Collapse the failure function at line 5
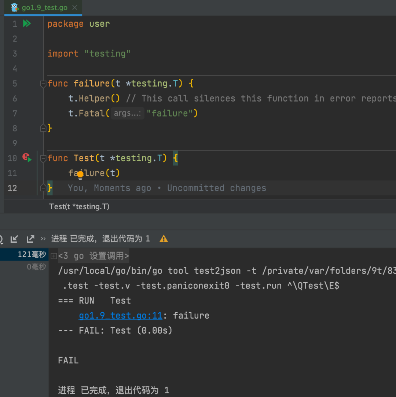This screenshot has width=396, height=397. pos(43,84)
